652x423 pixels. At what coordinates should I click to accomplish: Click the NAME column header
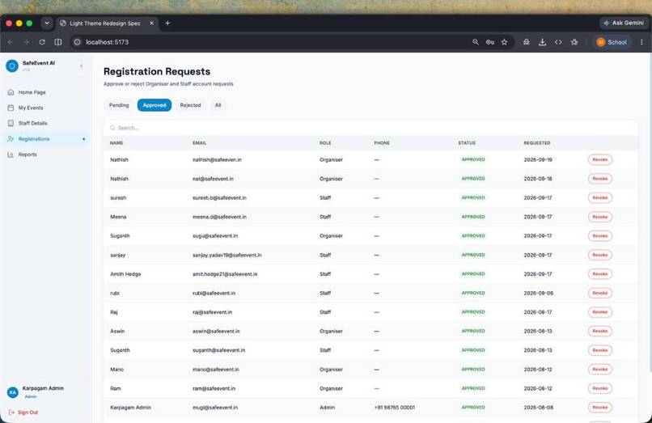pos(116,143)
